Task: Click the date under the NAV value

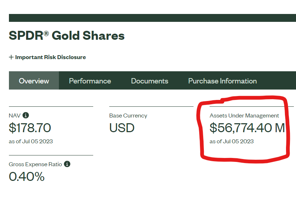Action: [x=31, y=141]
